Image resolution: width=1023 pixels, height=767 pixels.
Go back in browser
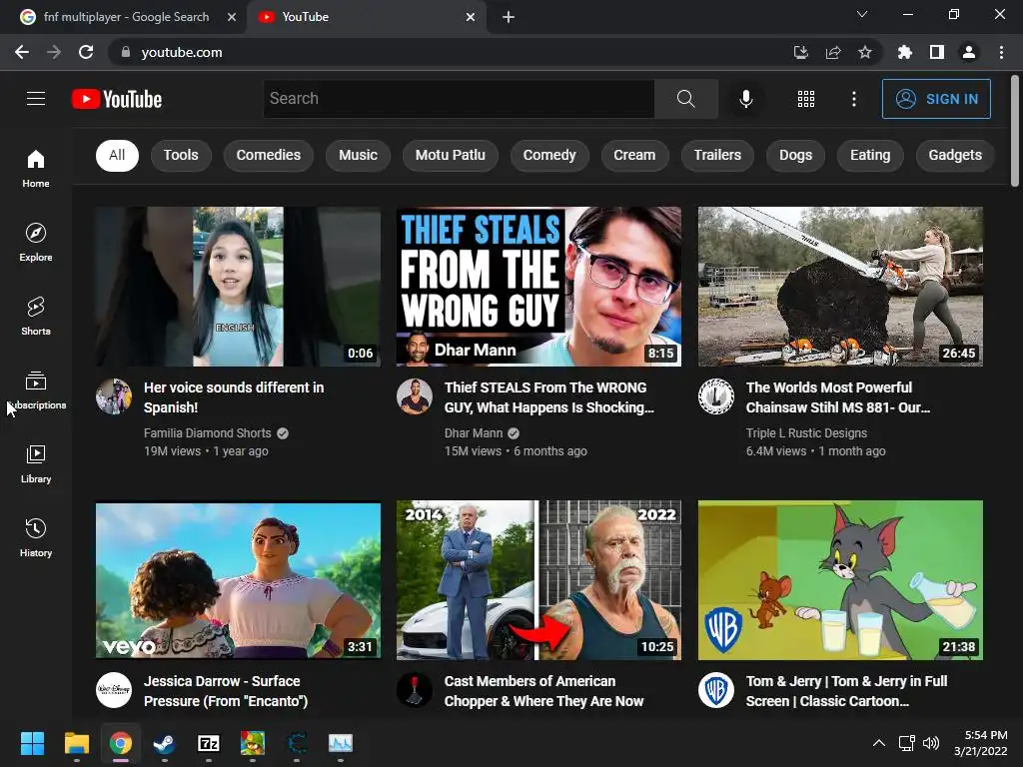point(22,52)
